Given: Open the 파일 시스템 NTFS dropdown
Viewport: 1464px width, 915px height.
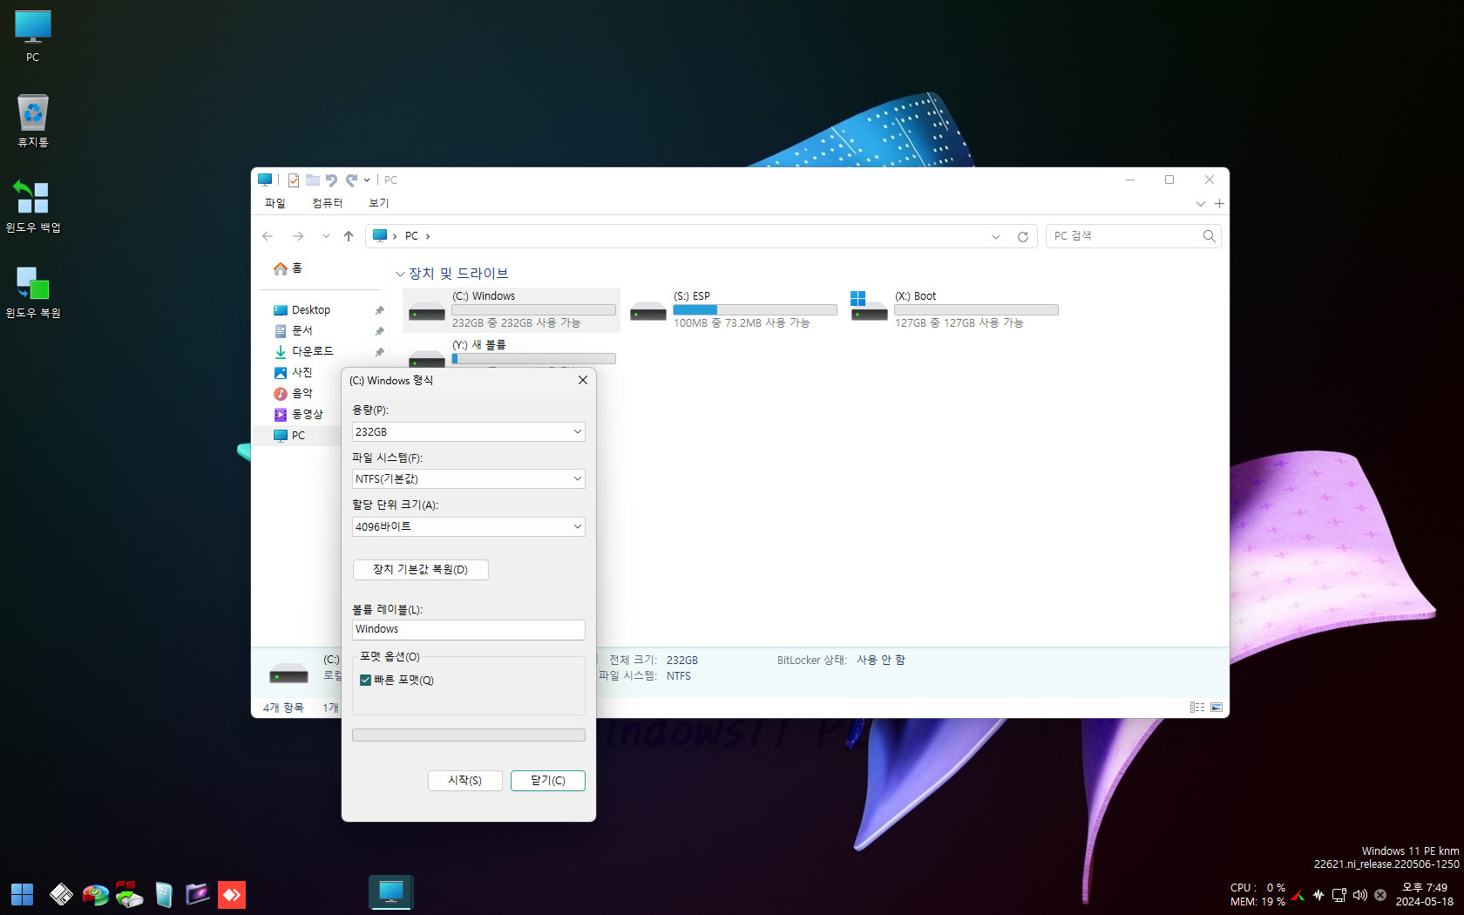Looking at the screenshot, I should click(x=468, y=479).
